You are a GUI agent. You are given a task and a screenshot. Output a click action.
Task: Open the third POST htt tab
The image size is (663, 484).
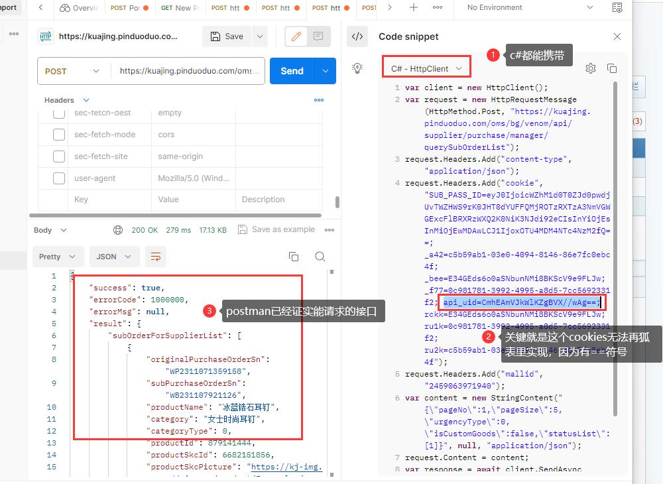[331, 7]
